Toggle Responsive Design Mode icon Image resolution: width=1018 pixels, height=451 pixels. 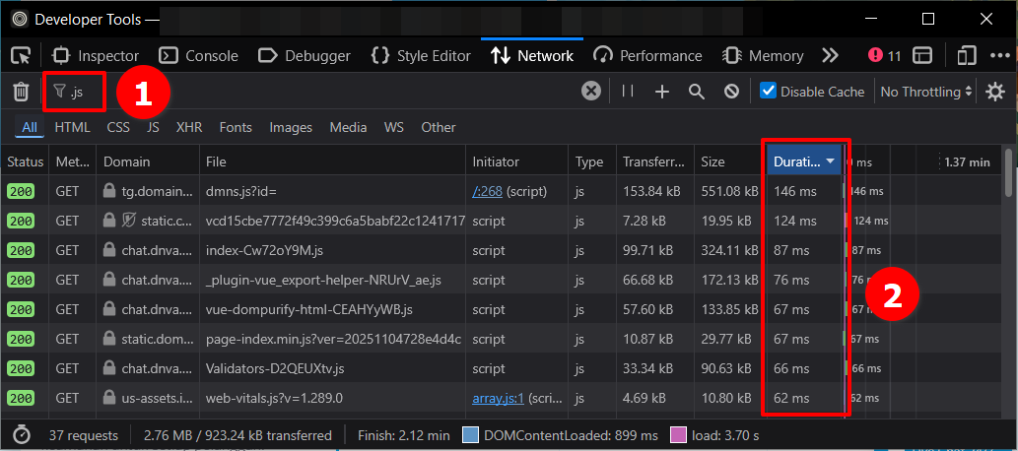coord(967,56)
